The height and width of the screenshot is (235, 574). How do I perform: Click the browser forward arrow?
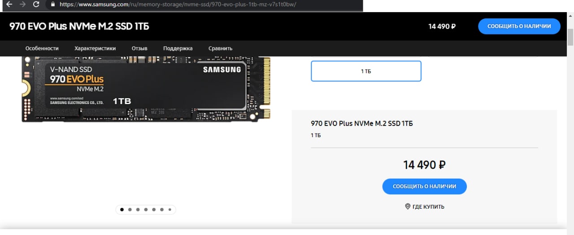22,4
